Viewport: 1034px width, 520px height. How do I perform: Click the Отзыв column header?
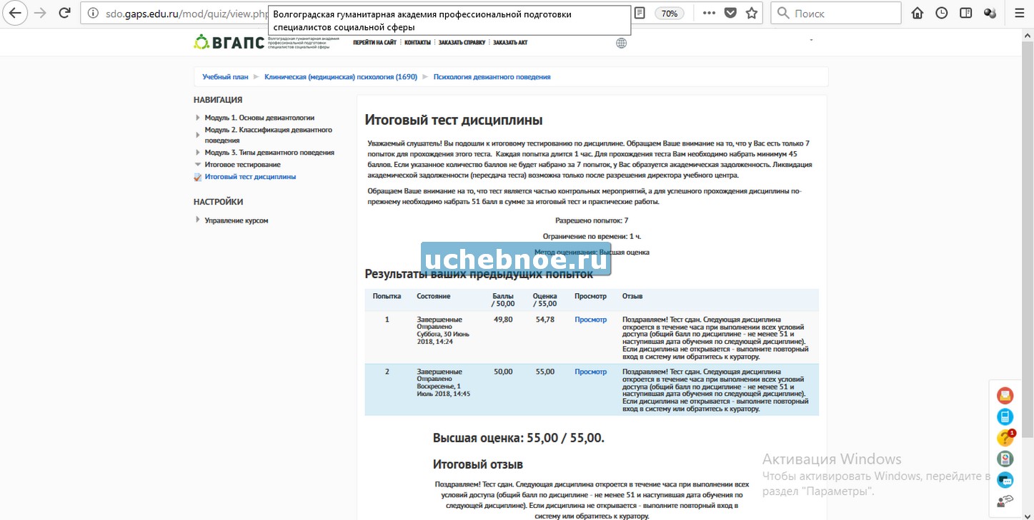(x=632, y=296)
